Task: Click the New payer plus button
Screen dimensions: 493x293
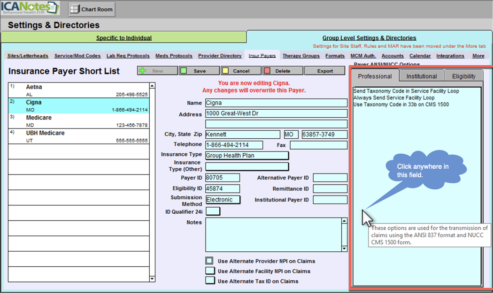Action: pyautogui.click(x=157, y=71)
